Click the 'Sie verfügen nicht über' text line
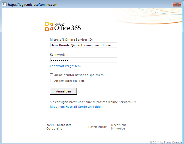184x144 pixels. pyautogui.click(x=93, y=102)
